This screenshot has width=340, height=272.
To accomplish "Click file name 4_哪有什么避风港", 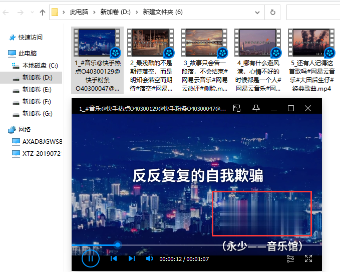I will coord(258,76).
